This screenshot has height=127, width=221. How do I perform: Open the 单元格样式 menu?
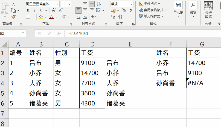coord(151,16)
